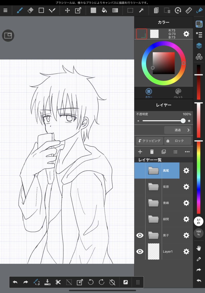Image resolution: width=205 pixels, height=293 pixels.
Task: Rotate canvas counterclockwise from bottom bar
Action: click(x=91, y=282)
